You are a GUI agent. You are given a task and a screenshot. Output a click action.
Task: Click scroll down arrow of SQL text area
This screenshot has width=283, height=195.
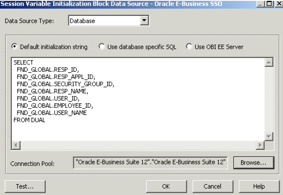coord(269,137)
